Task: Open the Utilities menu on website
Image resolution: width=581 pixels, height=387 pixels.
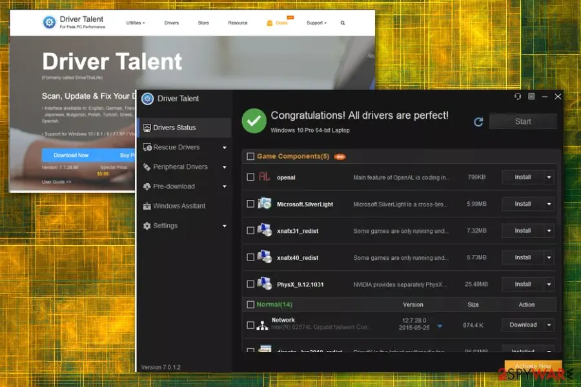Action: pos(136,23)
